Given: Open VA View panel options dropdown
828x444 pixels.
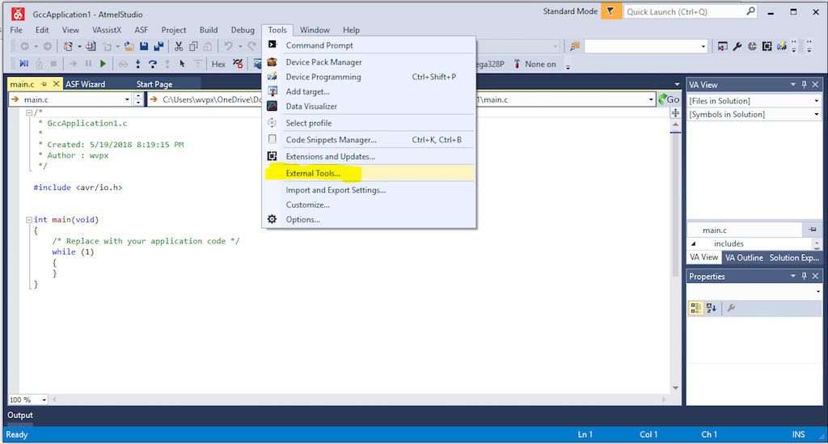Looking at the screenshot, I should click(x=792, y=84).
